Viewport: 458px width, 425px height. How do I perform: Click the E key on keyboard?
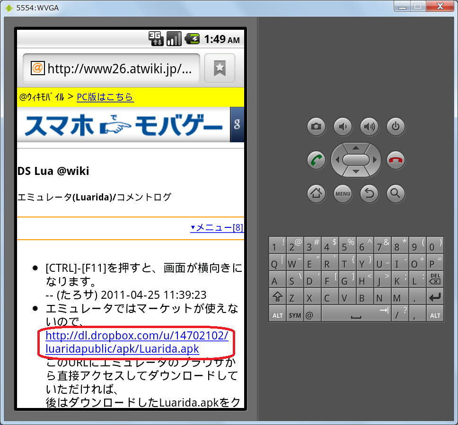pos(312,262)
